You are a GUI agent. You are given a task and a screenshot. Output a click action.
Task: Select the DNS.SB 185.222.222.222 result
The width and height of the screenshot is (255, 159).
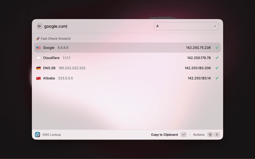pos(120,68)
